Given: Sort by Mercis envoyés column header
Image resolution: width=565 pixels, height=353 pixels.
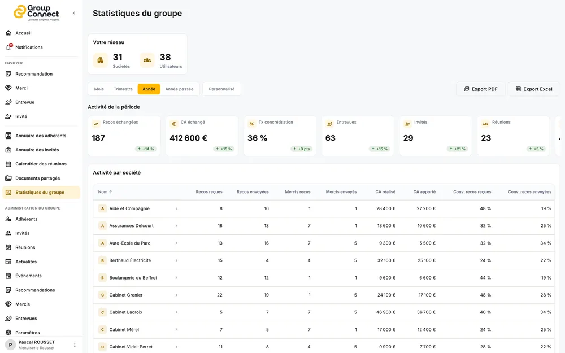Looking at the screenshot, I should tap(341, 192).
